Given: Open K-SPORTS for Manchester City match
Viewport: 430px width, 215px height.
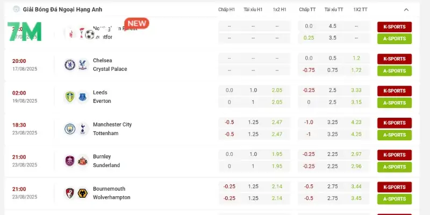Looking at the screenshot, I should click(394, 123).
